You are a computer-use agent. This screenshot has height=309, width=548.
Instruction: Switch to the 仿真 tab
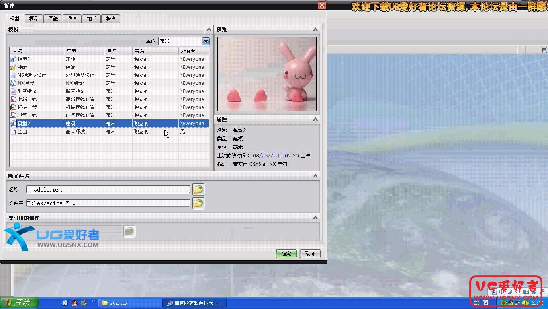(73, 19)
